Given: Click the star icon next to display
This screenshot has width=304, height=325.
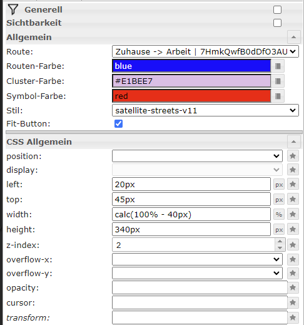Looking at the screenshot, I should coord(293,170).
